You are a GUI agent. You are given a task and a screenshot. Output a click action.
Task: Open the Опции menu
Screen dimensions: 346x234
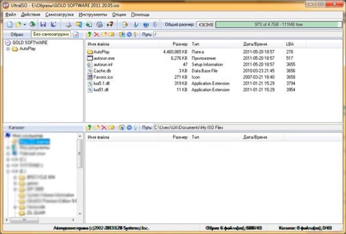click(119, 14)
